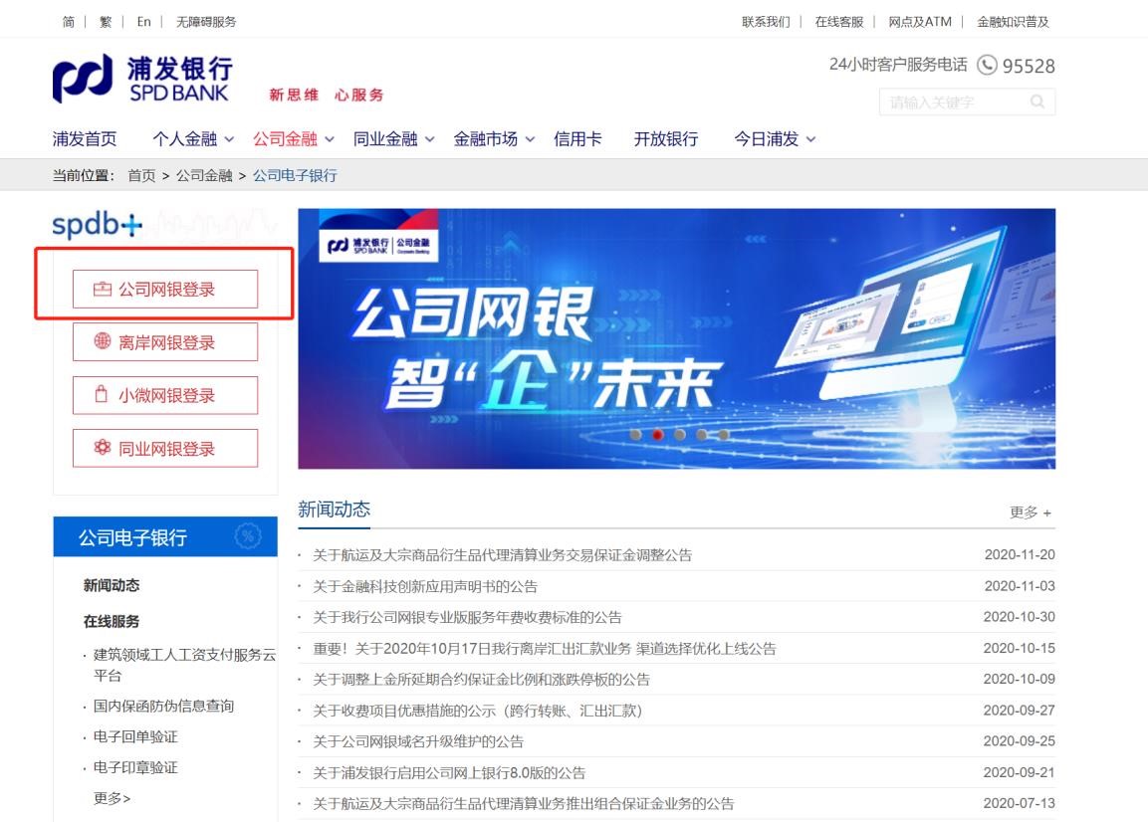
Task: Open news 关于公司网银域名升级维护的公告
Action: (418, 741)
